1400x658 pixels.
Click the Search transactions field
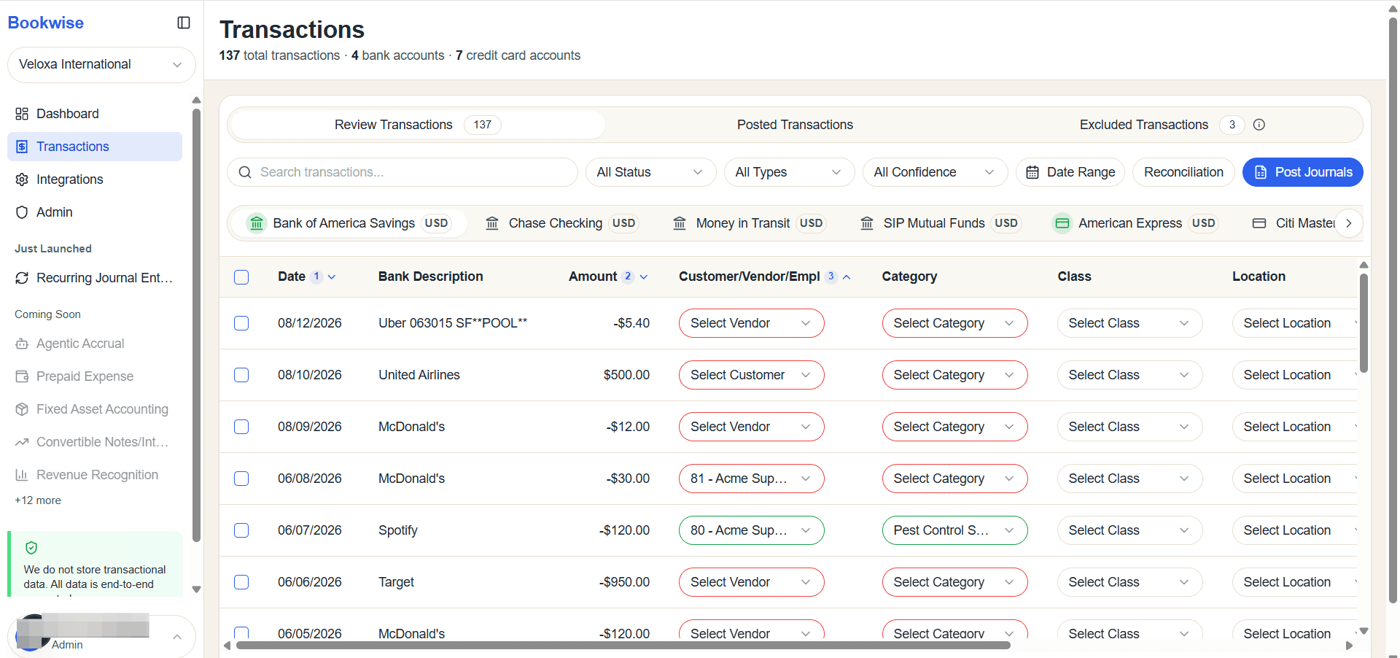[x=402, y=172]
